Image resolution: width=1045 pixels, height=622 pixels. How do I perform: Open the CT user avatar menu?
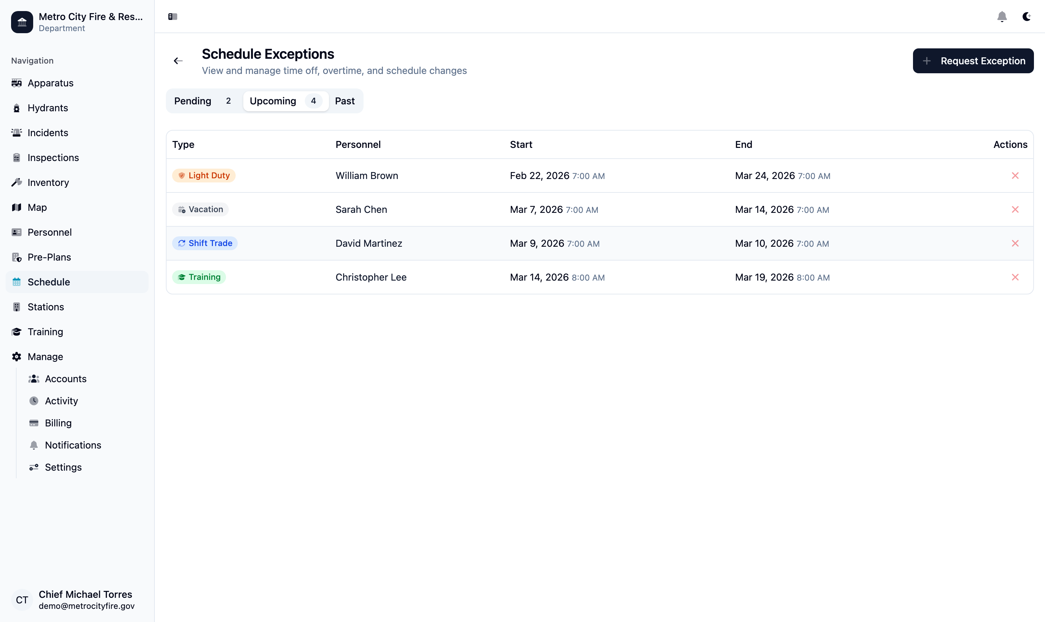[22, 600]
